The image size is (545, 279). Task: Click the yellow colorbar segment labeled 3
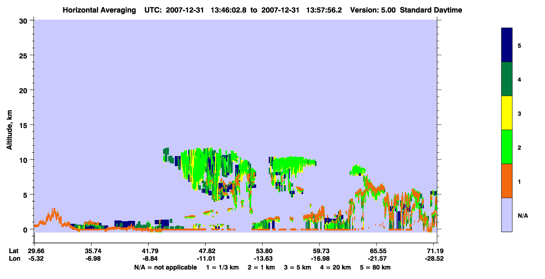point(507,113)
